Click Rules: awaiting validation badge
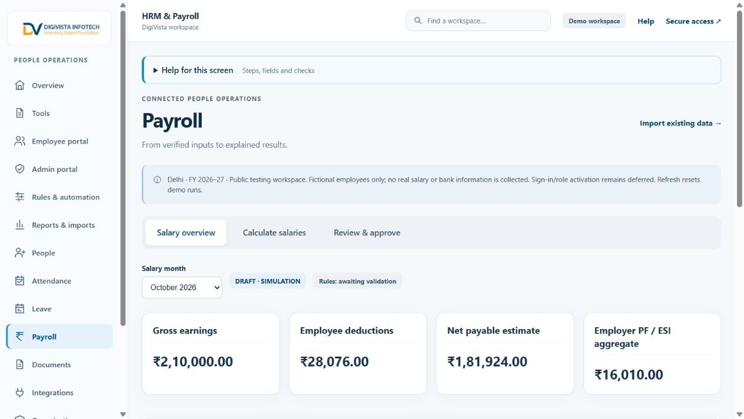The height and width of the screenshot is (419, 744). click(358, 281)
